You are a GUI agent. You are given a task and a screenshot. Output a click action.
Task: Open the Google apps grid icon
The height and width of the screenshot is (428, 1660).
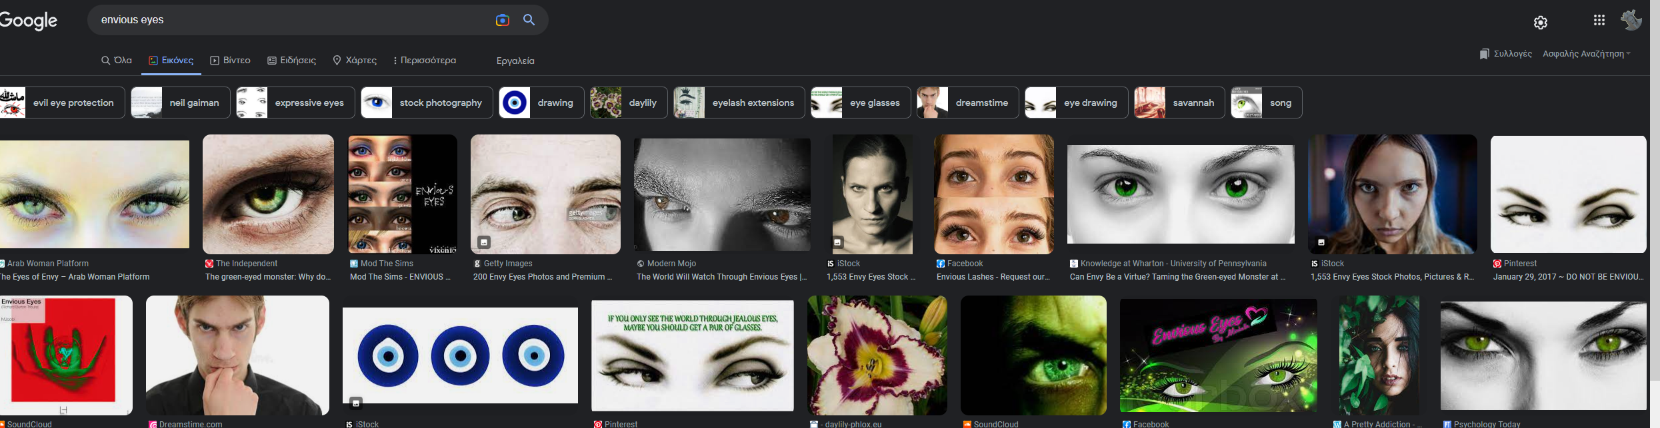pyautogui.click(x=1599, y=20)
